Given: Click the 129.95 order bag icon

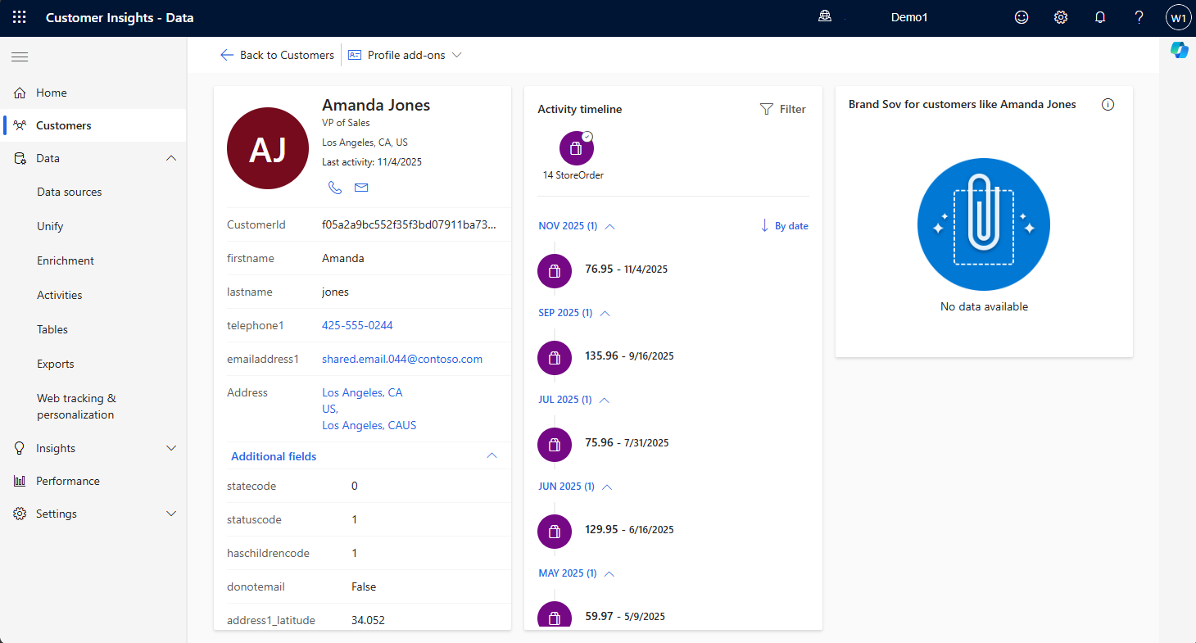Looking at the screenshot, I should click(555, 531).
